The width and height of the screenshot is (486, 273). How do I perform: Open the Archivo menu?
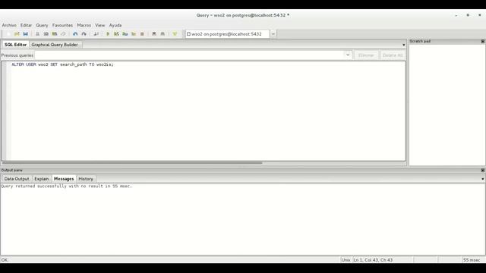tap(9, 25)
